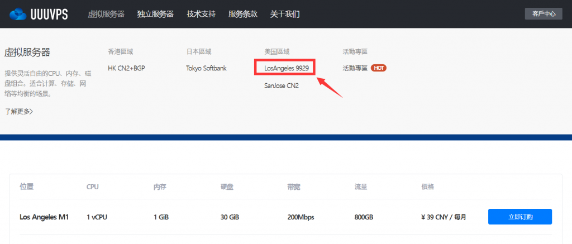Screen dimensions: 572x244
Task: Click the 200Mbps bandwidth cell
Action: tap(301, 217)
